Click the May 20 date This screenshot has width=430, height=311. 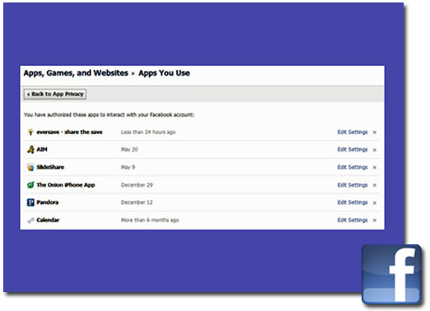[129, 150]
